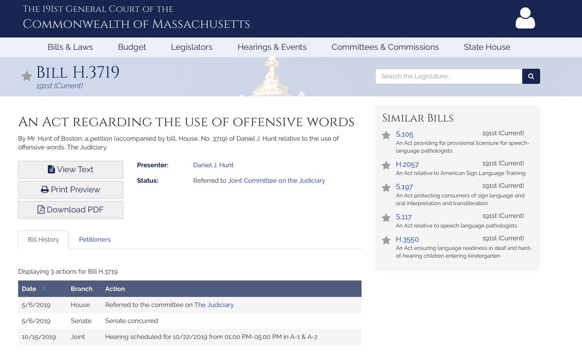Open the Budget menu

tap(132, 47)
